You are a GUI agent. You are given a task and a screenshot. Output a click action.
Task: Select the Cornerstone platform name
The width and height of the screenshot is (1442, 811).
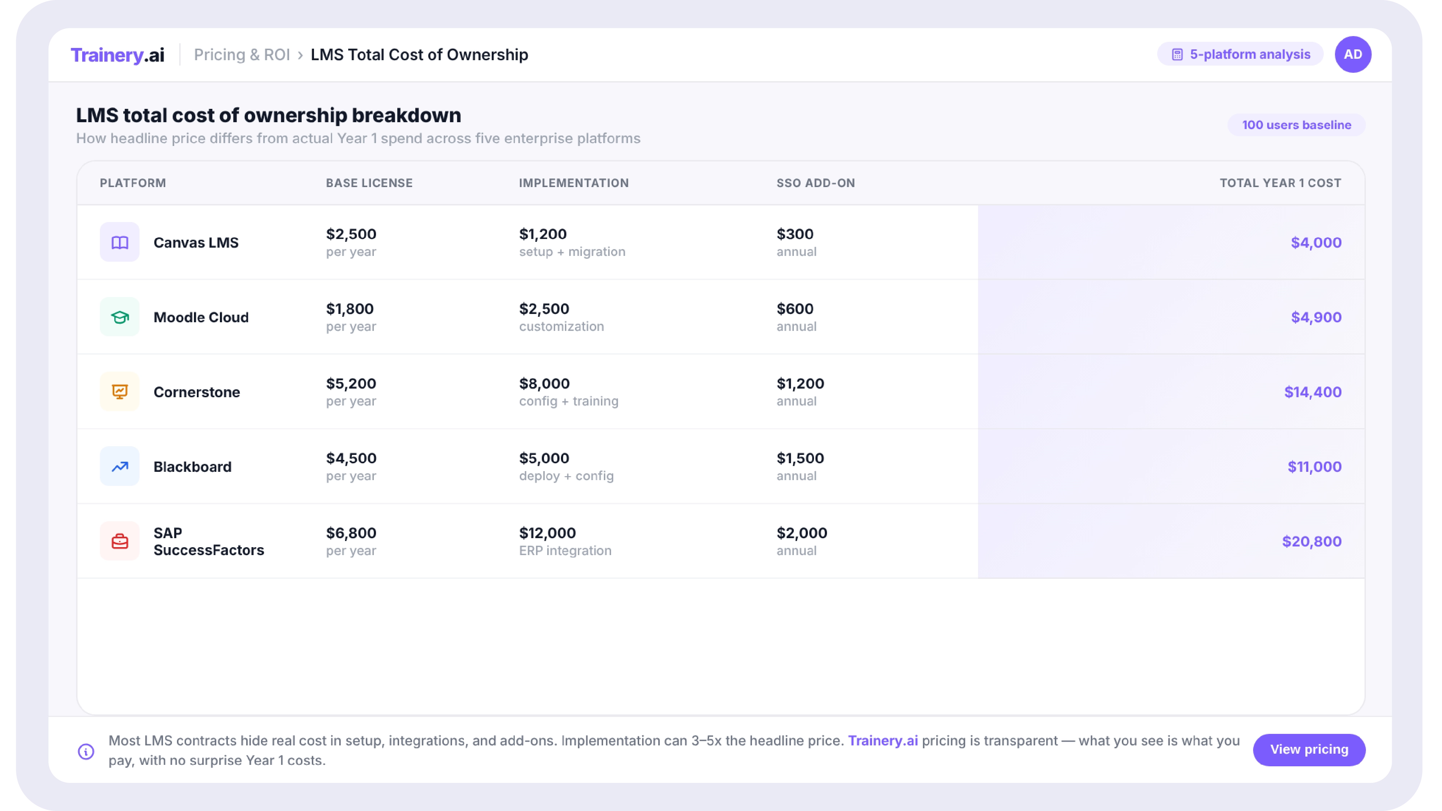197,392
